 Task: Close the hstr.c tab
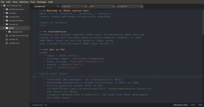point(113,7)
